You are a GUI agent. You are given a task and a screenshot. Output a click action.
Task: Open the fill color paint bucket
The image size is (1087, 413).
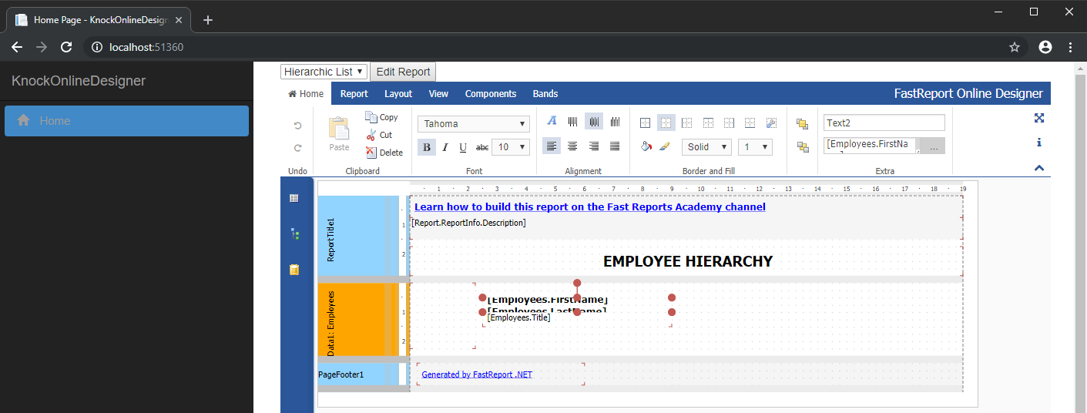(646, 146)
